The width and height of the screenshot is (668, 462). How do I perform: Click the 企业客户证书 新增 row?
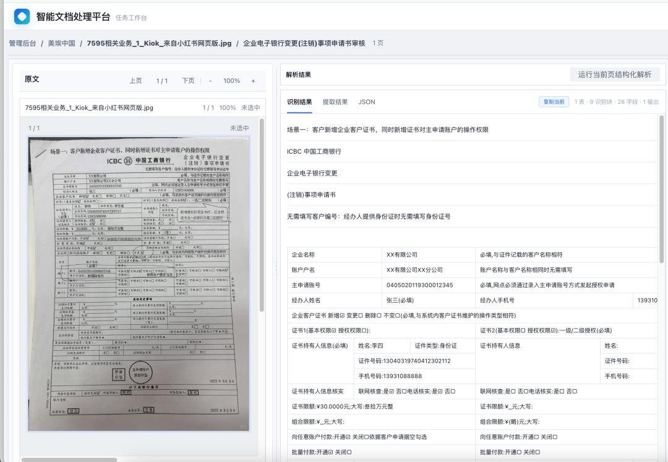coord(473,315)
